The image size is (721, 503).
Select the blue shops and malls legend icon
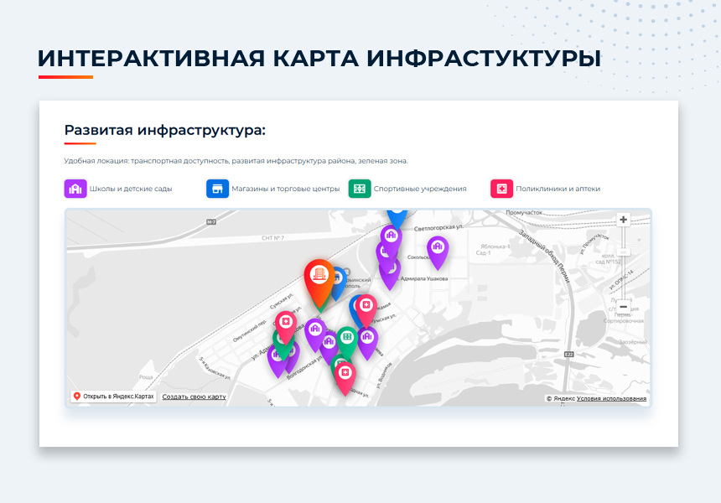tap(216, 189)
